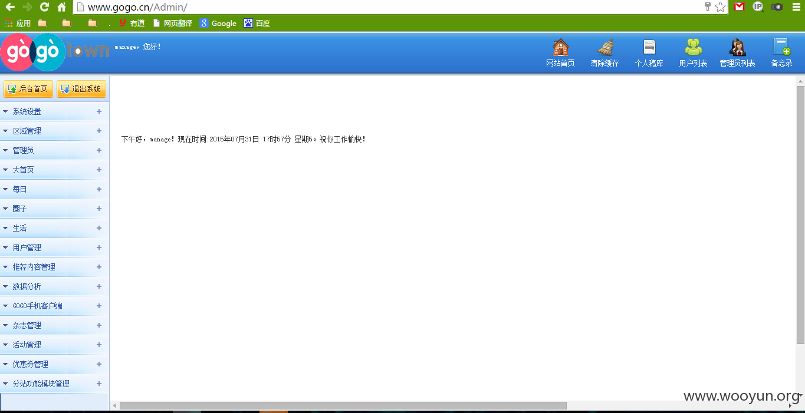Open 用户列表 users icon

tap(693, 48)
